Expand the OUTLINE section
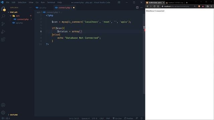Screen dimensions: 214x120 pos(9,115)
